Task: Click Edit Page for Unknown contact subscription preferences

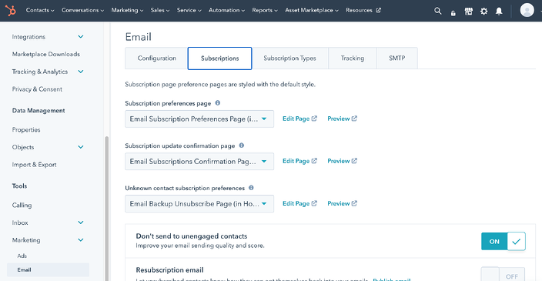Action: 299,203
